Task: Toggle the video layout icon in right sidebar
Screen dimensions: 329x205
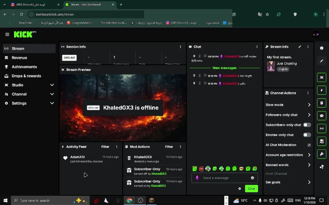Action: click(321, 141)
